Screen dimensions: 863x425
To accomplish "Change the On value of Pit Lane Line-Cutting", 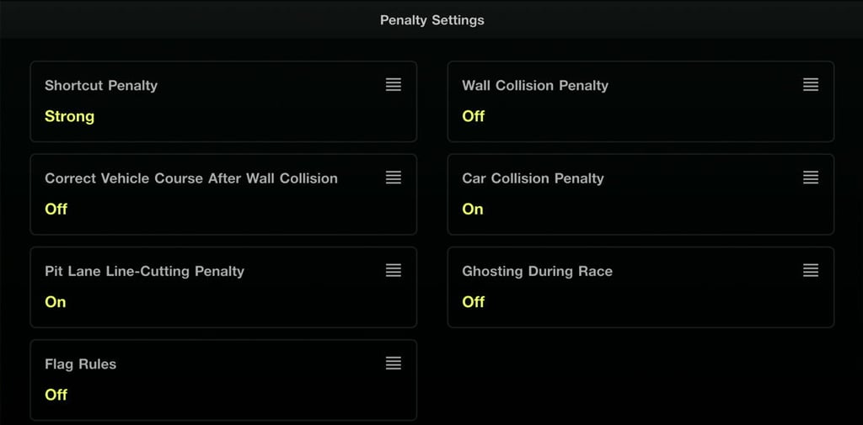I will coord(56,301).
